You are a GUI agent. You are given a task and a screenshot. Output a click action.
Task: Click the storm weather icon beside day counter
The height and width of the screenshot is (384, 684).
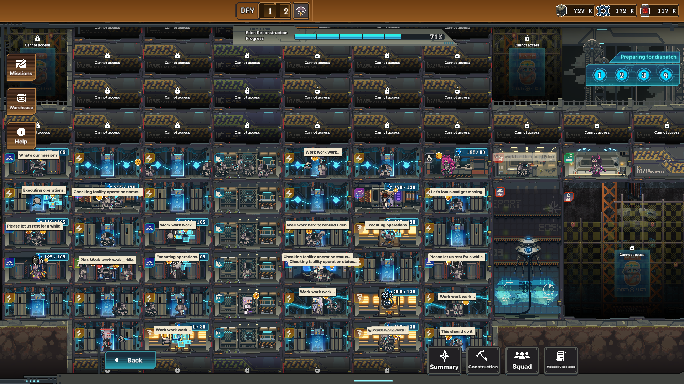(x=301, y=11)
